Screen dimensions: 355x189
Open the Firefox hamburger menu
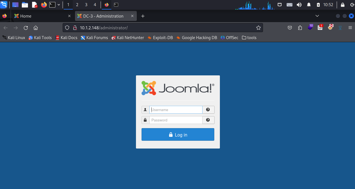click(350, 28)
